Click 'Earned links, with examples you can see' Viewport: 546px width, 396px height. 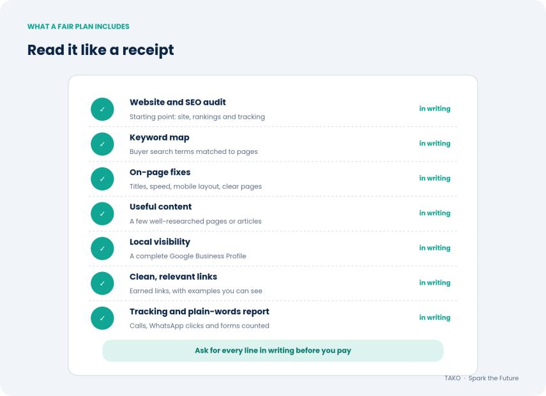195,291
